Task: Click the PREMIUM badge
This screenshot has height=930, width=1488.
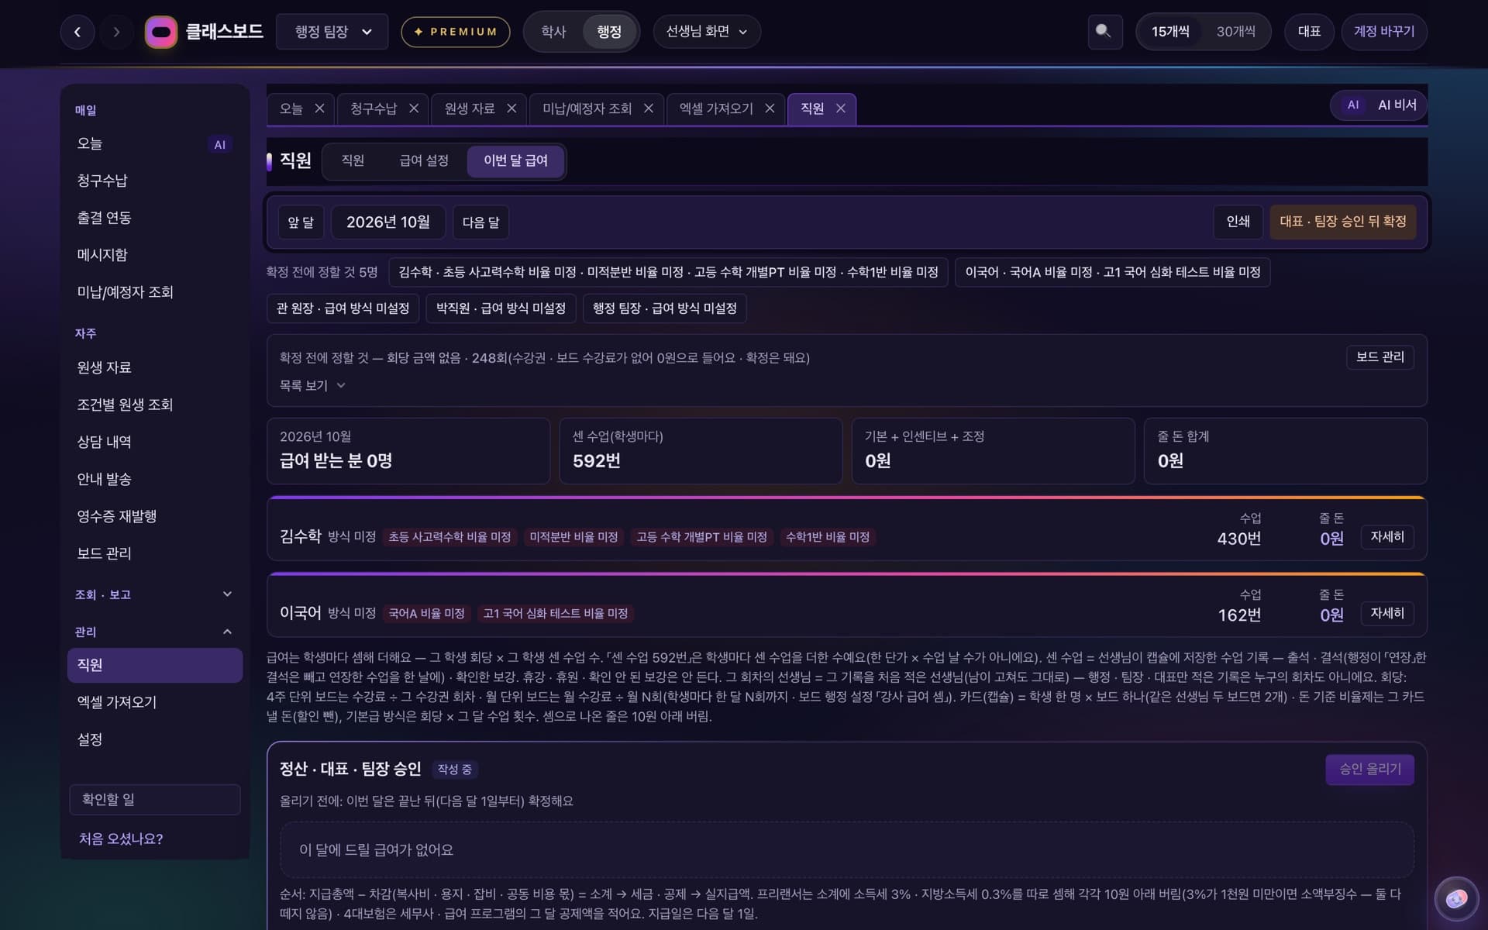Action: click(x=456, y=32)
